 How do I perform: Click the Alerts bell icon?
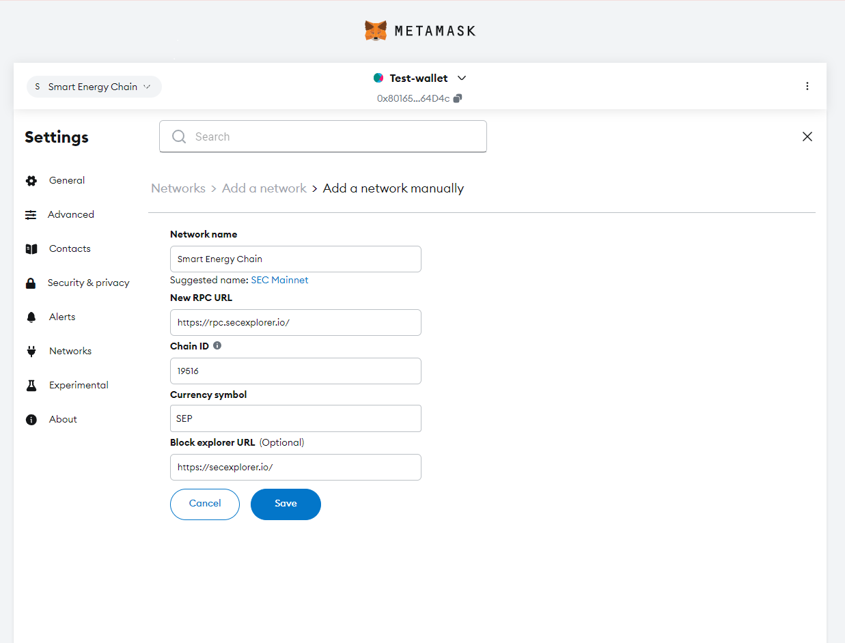(31, 317)
